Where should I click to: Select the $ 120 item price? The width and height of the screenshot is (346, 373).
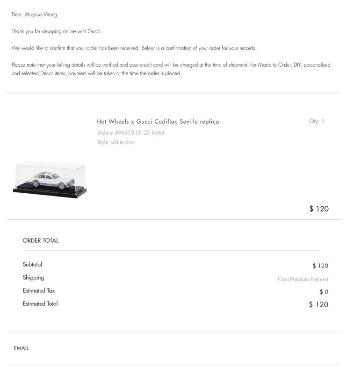click(x=319, y=209)
